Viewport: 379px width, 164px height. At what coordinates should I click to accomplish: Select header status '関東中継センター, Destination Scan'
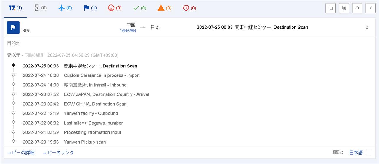click(x=271, y=27)
